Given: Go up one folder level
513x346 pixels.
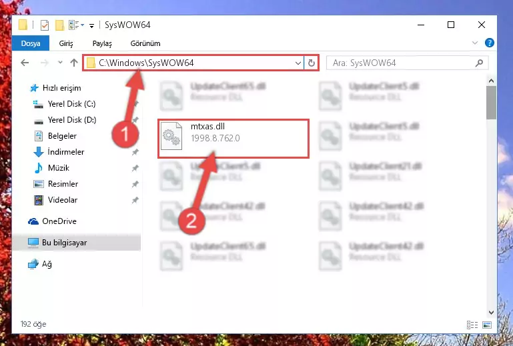Looking at the screenshot, I should coord(74,63).
